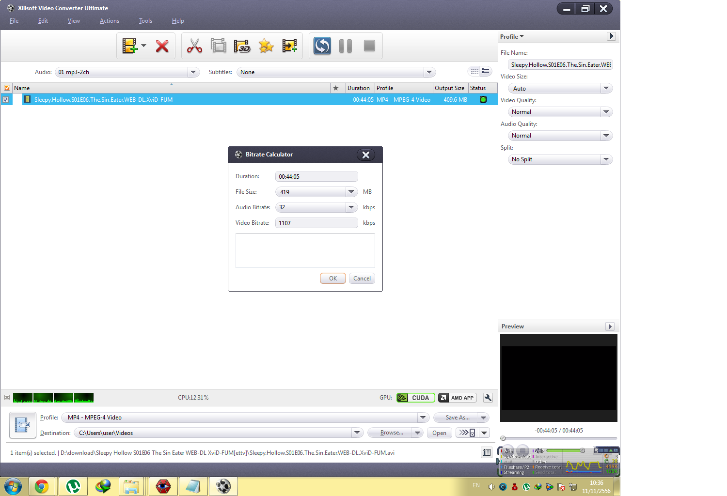Click the output-to-device arrow icon

pyautogui.click(x=467, y=433)
